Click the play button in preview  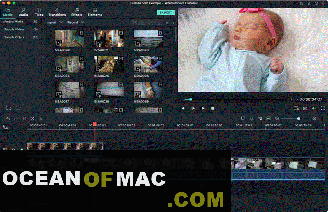(203, 108)
